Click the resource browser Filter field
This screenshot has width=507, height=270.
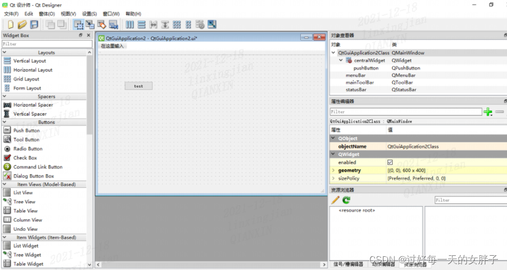click(x=471, y=200)
